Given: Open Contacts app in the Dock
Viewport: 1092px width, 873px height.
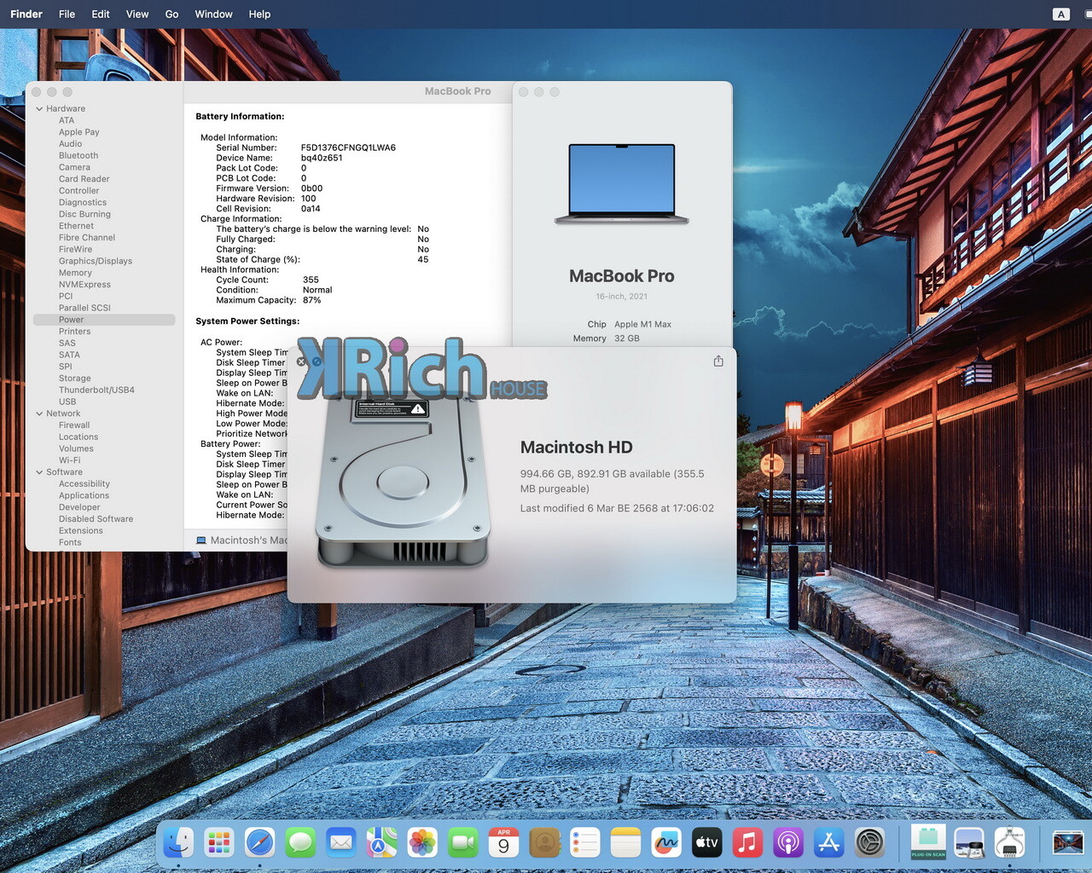Looking at the screenshot, I should click(x=544, y=843).
